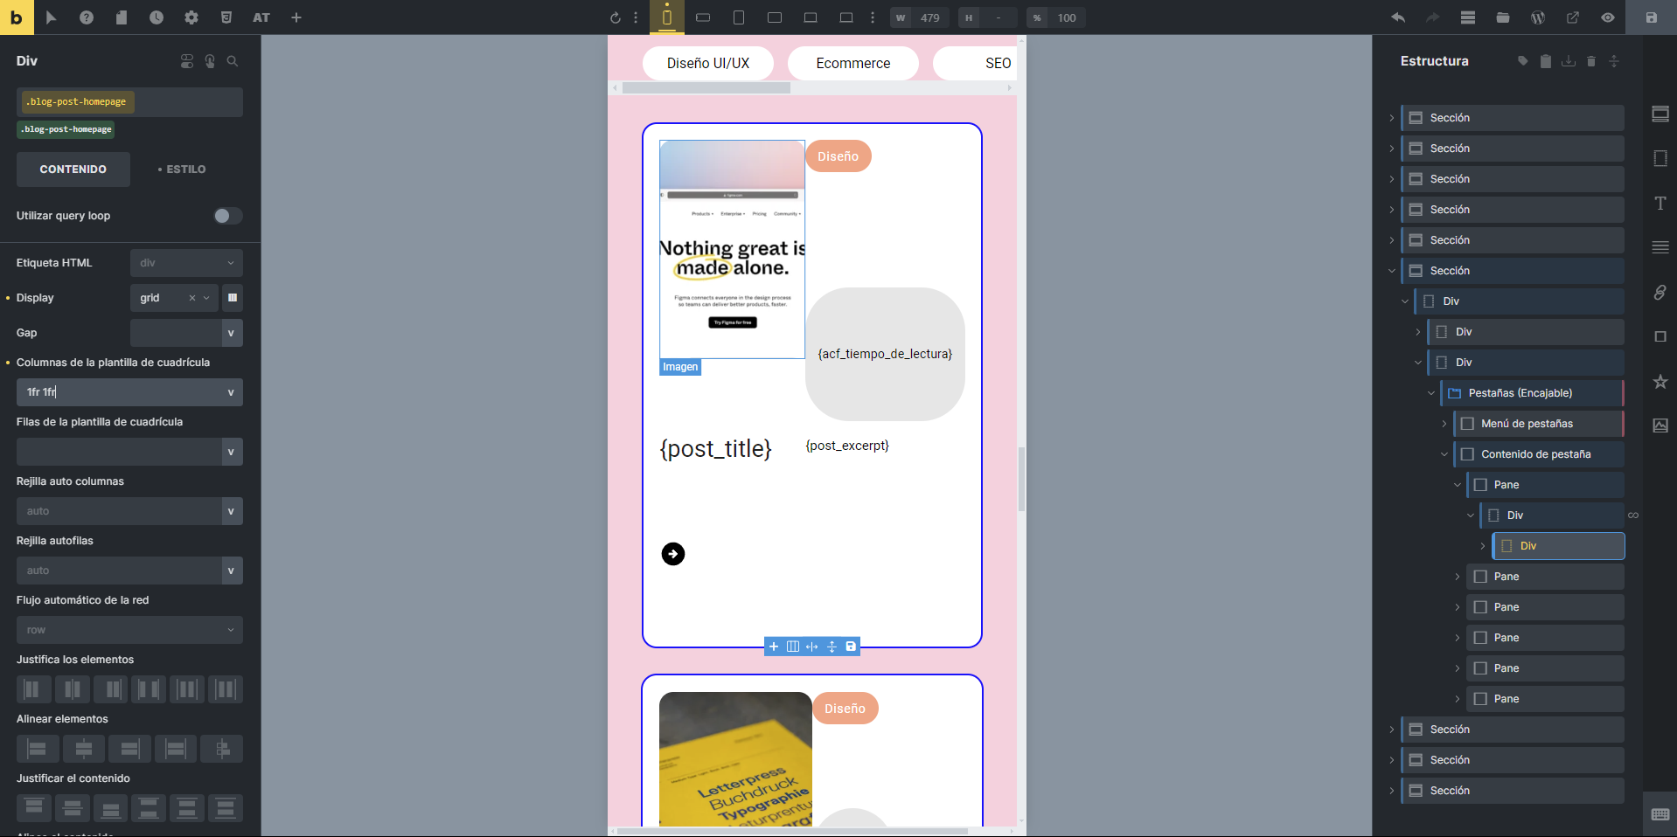Select the Ecommerce tab in canvas

click(x=853, y=63)
